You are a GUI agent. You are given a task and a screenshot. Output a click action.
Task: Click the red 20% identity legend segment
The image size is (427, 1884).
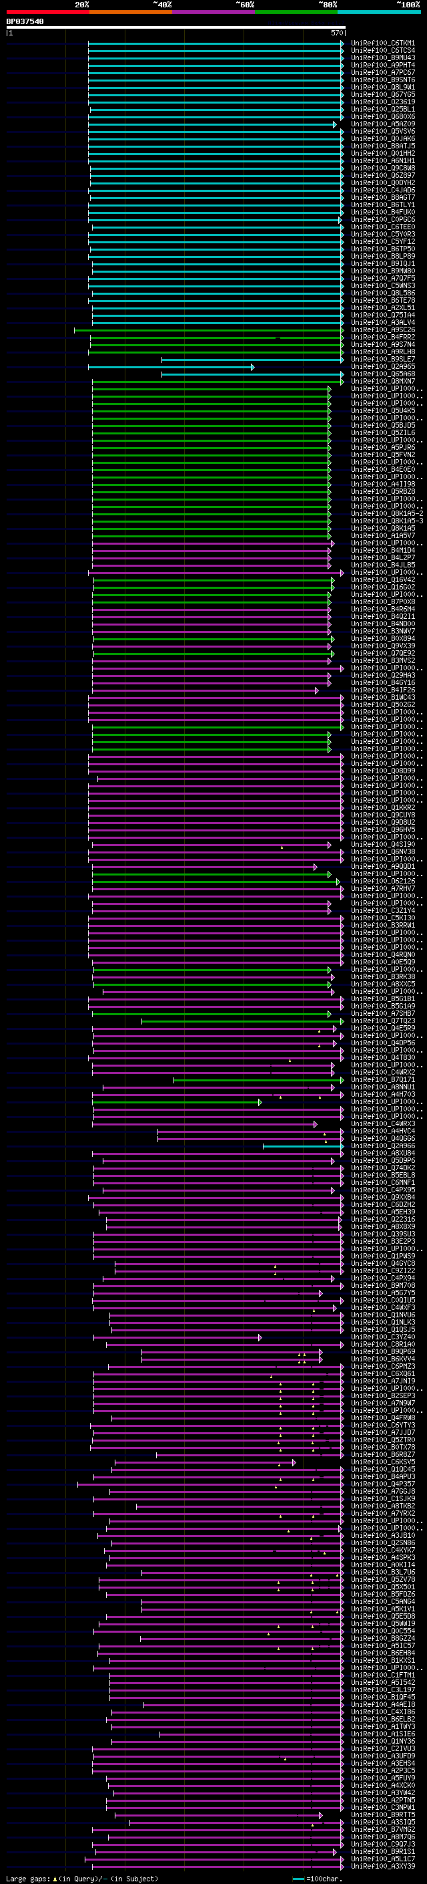[47, 12]
